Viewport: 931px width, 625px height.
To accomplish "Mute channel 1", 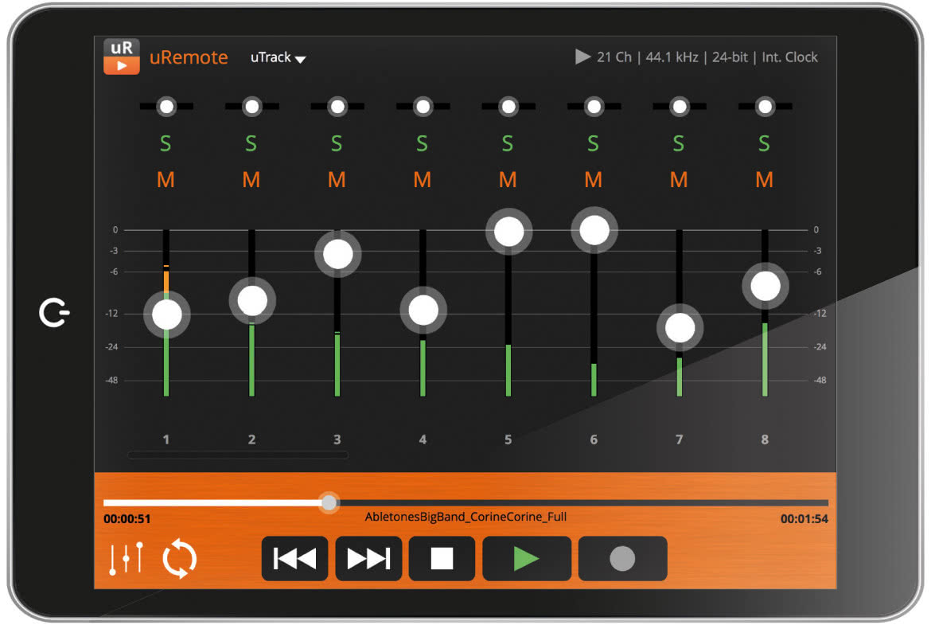I will [166, 179].
